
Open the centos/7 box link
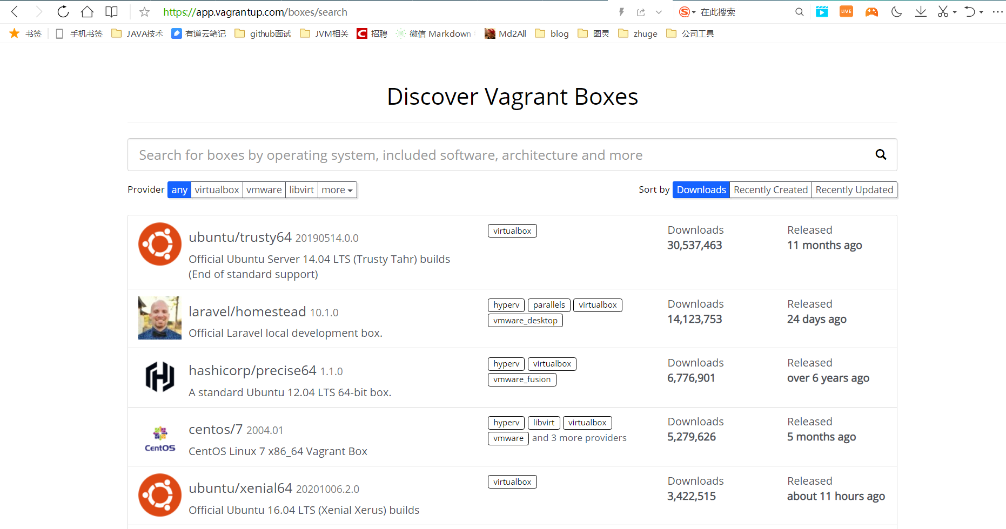(216, 430)
